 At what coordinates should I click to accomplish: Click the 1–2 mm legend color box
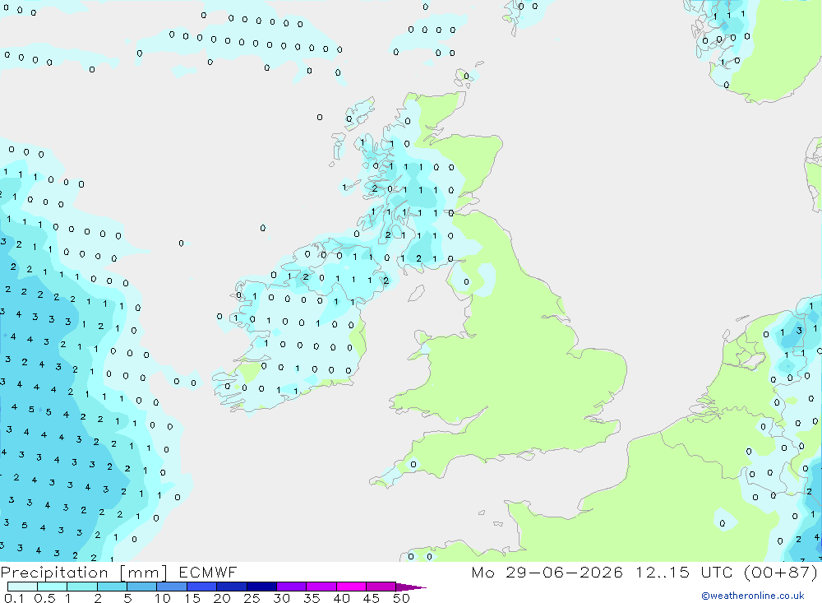click(x=82, y=587)
